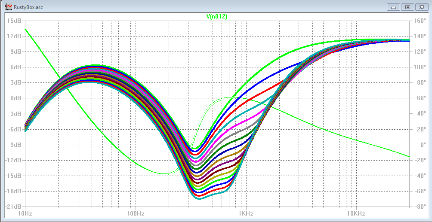This screenshot has width=432, height=222.
Task: Click the 1KHz frequency axis label
Action: [245, 213]
